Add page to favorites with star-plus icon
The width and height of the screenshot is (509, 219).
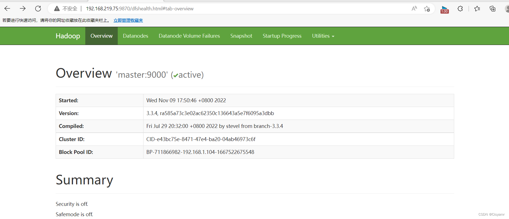427,9
